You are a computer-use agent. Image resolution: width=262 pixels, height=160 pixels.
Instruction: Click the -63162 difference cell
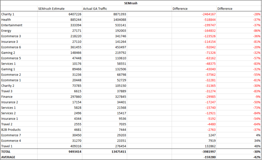pos(194,58)
